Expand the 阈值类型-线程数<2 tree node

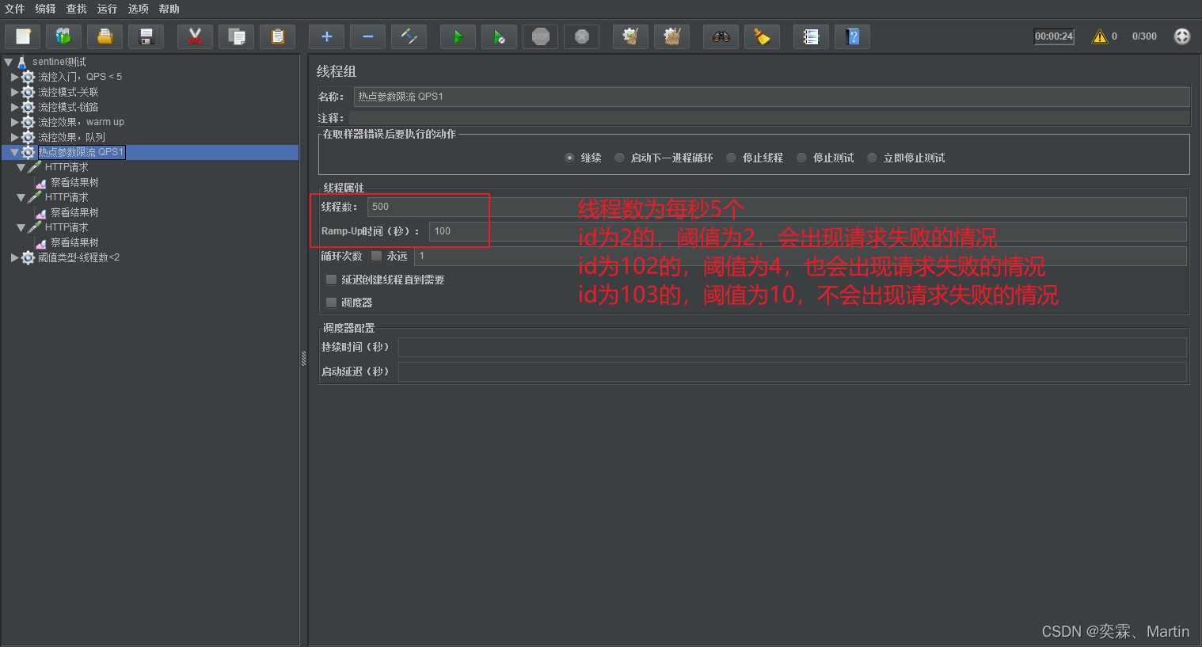pos(14,257)
